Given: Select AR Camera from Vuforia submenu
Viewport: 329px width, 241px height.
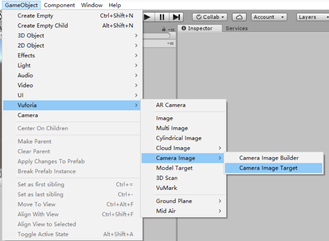Looking at the screenshot, I should tap(183, 105).
